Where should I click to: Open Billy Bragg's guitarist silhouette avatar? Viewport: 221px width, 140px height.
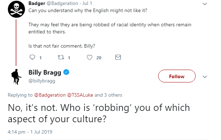(16, 77)
